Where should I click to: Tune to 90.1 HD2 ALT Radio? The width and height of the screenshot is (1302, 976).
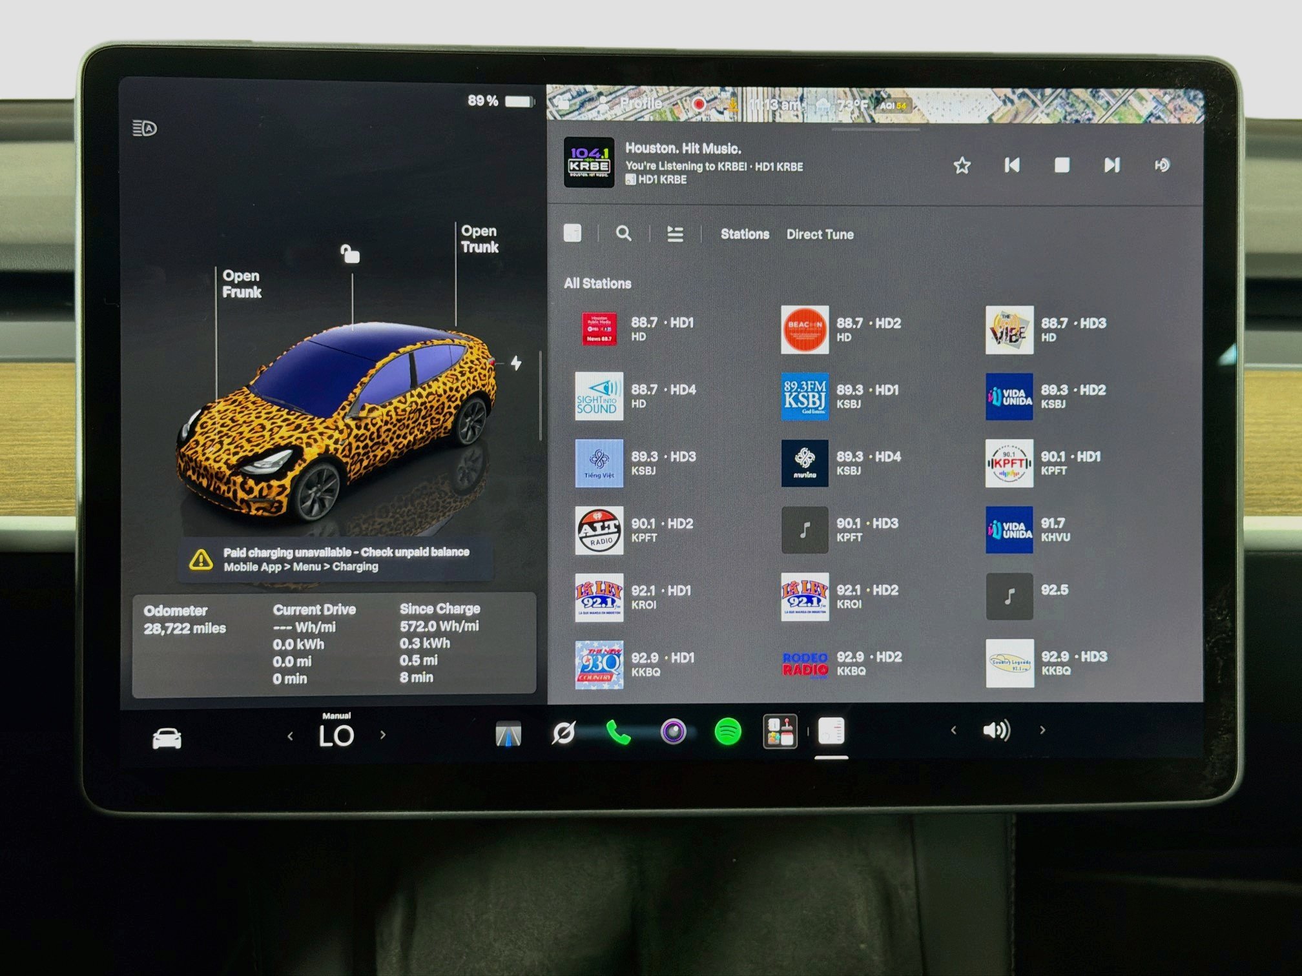[x=635, y=531]
